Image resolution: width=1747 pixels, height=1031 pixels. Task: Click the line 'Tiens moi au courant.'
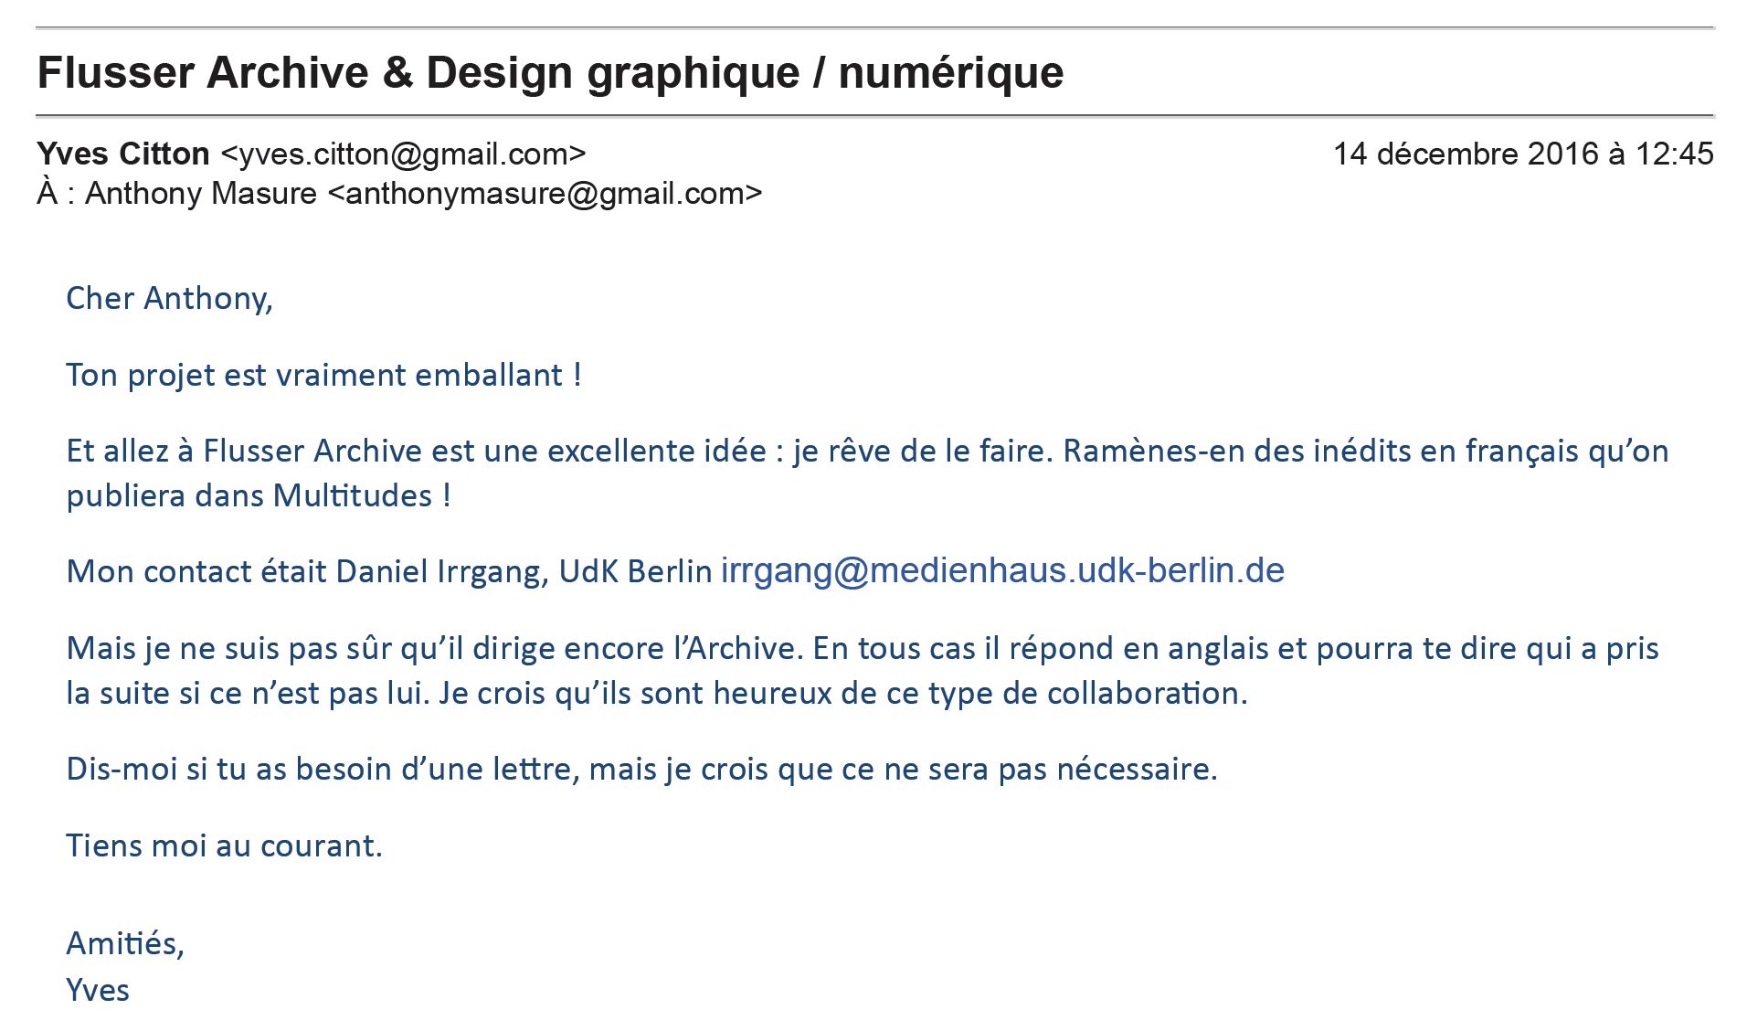click(x=224, y=846)
